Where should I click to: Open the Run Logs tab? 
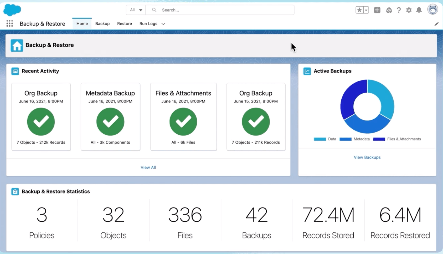(148, 24)
